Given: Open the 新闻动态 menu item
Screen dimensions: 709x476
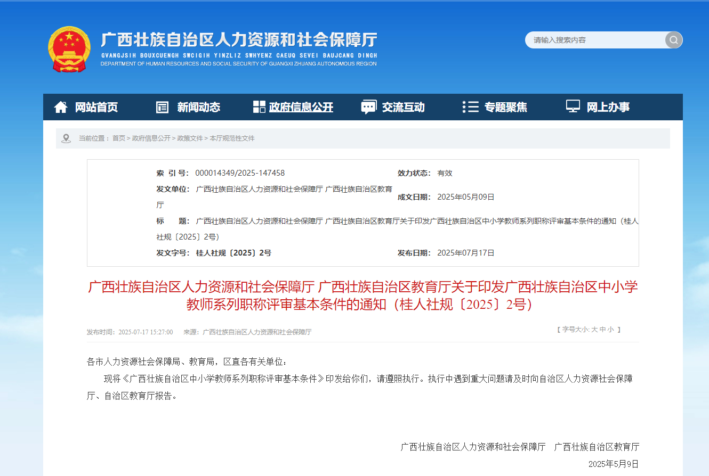Looking at the screenshot, I should [199, 107].
